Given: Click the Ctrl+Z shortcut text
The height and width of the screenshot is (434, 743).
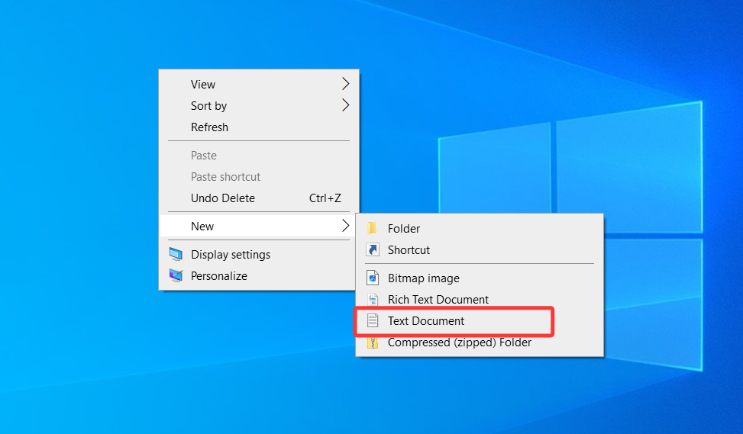Looking at the screenshot, I should [x=325, y=198].
